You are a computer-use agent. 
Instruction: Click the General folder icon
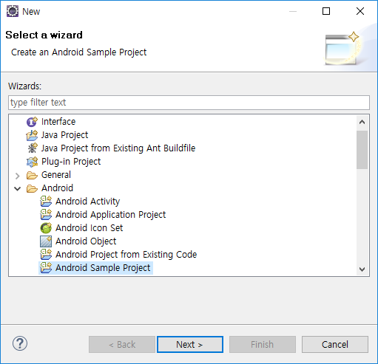pyautogui.click(x=32, y=175)
